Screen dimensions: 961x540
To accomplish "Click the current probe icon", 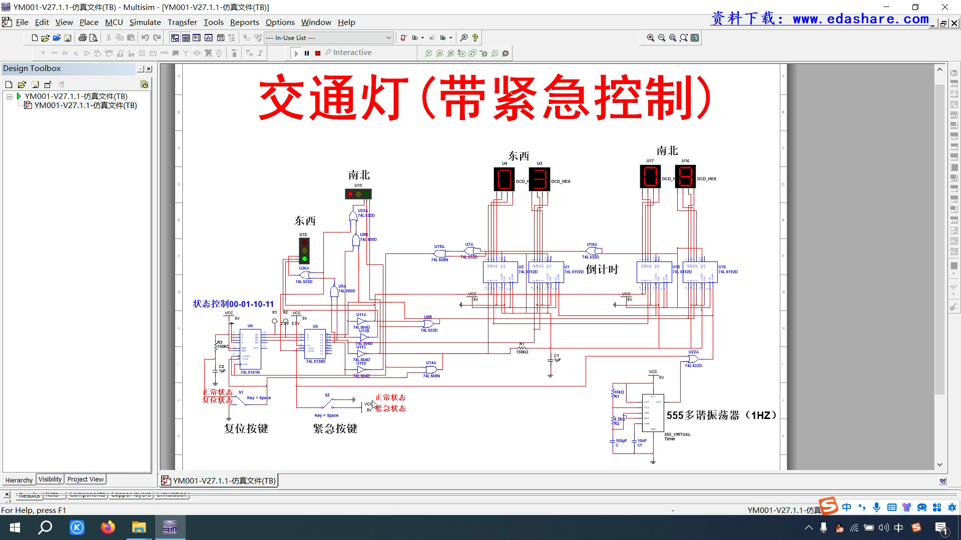I will pyautogui.click(x=439, y=53).
